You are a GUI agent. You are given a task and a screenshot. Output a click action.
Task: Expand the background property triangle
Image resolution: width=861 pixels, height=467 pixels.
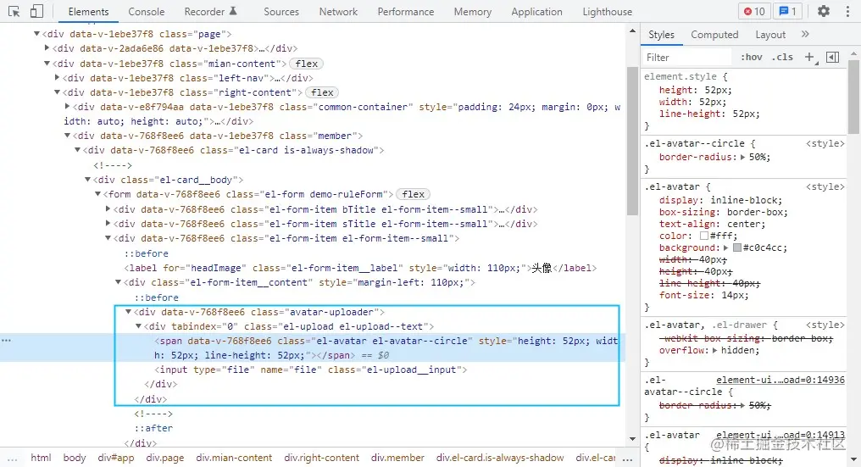(x=726, y=247)
